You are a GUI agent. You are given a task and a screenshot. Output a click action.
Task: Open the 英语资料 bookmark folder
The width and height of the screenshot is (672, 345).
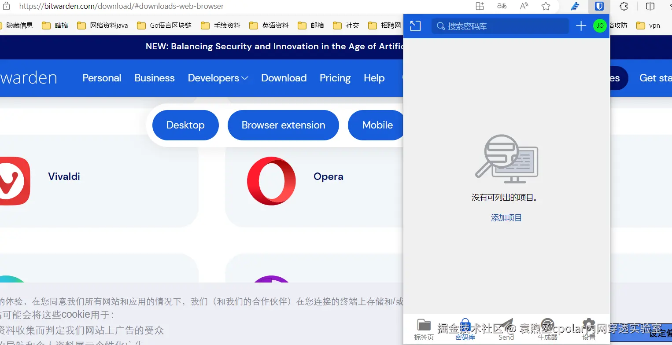point(269,26)
